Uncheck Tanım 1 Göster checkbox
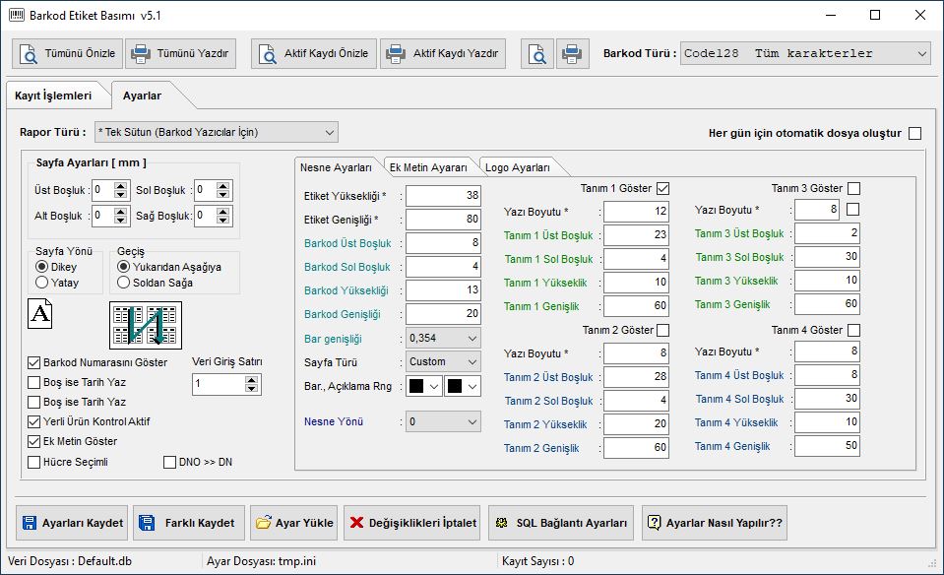This screenshot has width=944, height=575. pyautogui.click(x=662, y=188)
